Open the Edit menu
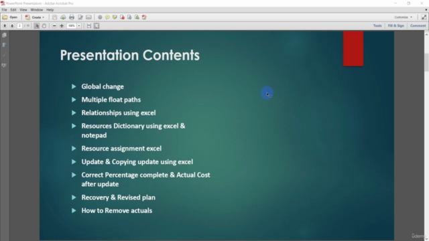 13,10
